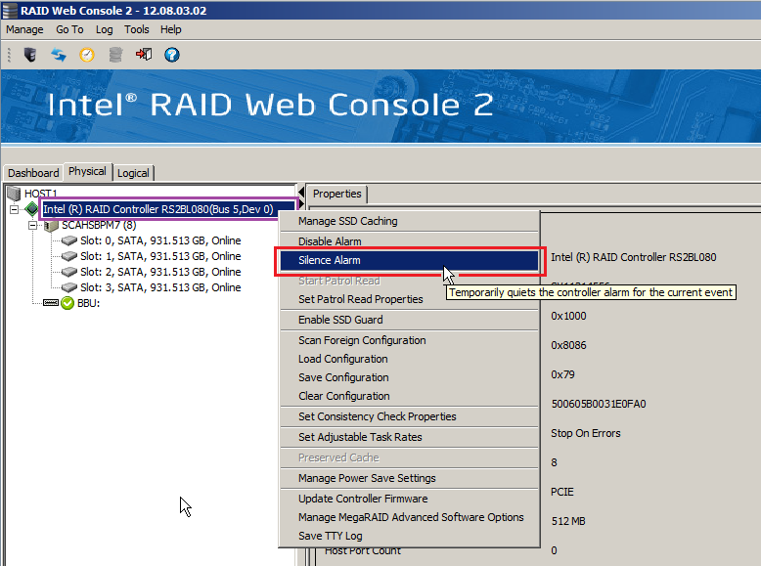The image size is (761, 566).
Task: Choose Update Controller Firmware
Action: pos(409,499)
